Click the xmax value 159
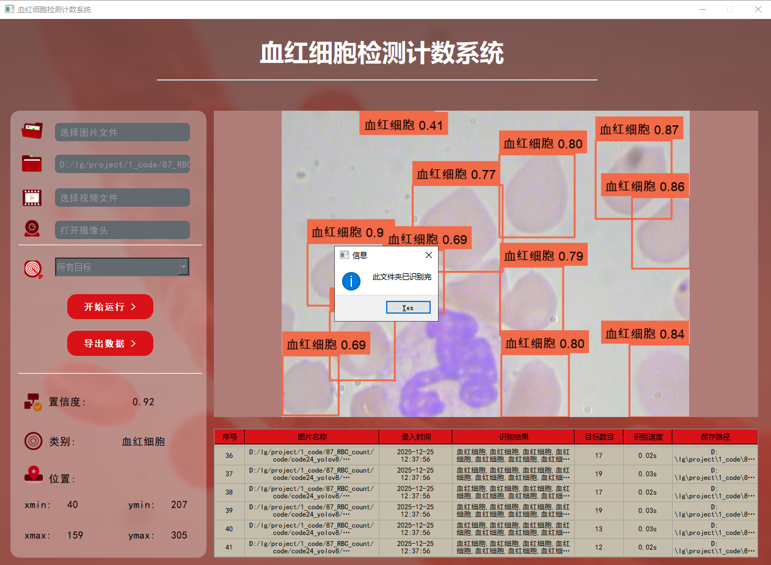Screen dimensions: 771x565 (x=75, y=535)
